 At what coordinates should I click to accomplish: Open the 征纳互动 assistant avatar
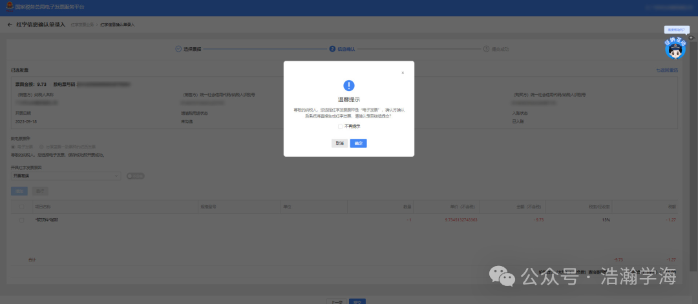tap(674, 48)
